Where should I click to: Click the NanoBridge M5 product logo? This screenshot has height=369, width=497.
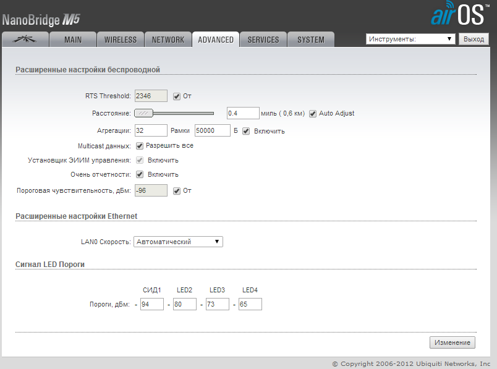pyautogui.click(x=41, y=20)
